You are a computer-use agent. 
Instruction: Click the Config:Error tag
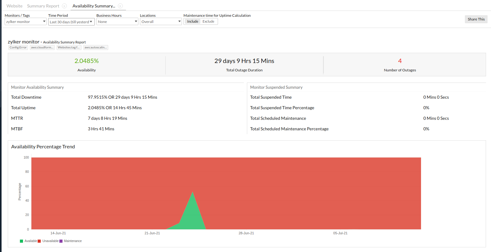(x=18, y=47)
